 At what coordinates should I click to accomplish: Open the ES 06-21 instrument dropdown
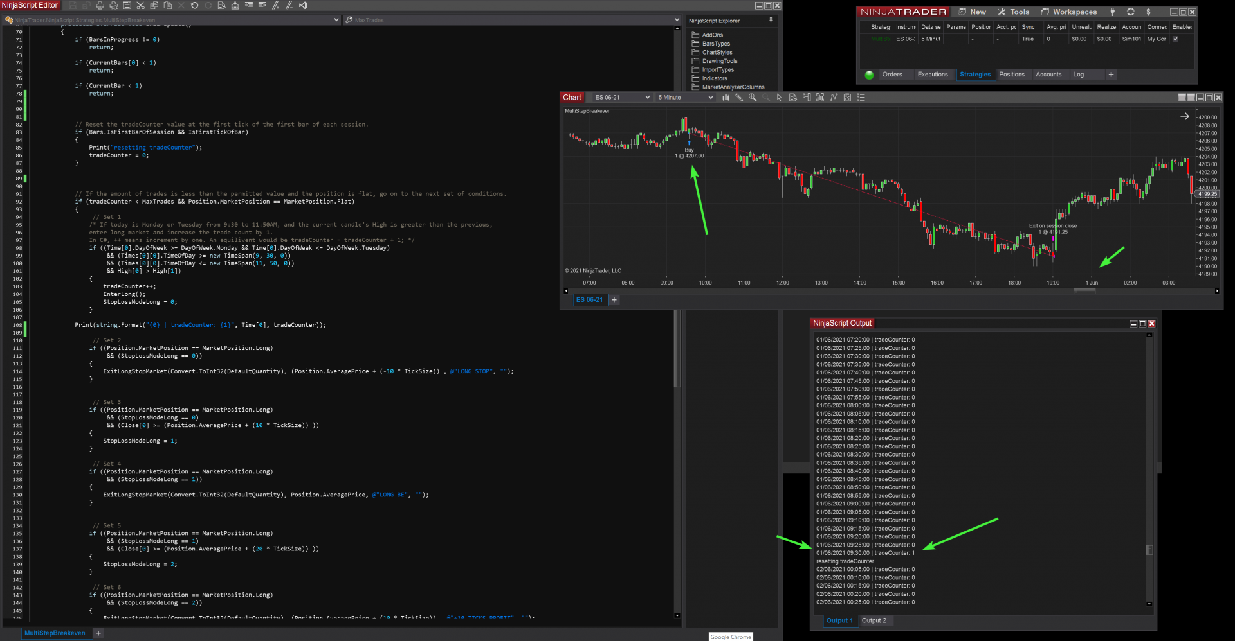coord(621,98)
